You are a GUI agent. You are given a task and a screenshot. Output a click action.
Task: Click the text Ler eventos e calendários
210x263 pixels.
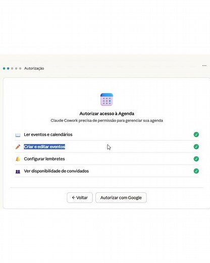pyautogui.click(x=48, y=135)
